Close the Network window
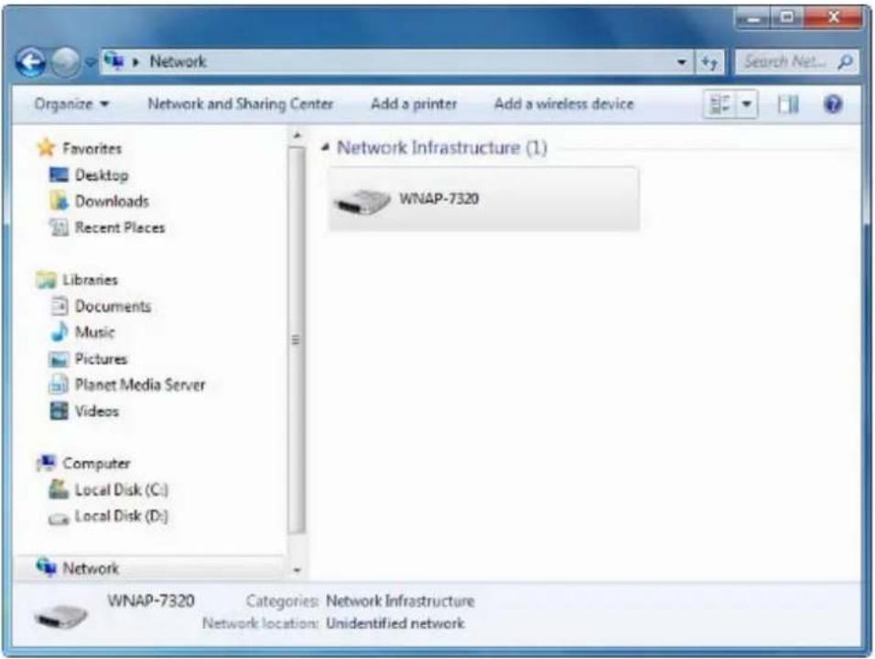This screenshot has height=659, width=875. tap(833, 18)
